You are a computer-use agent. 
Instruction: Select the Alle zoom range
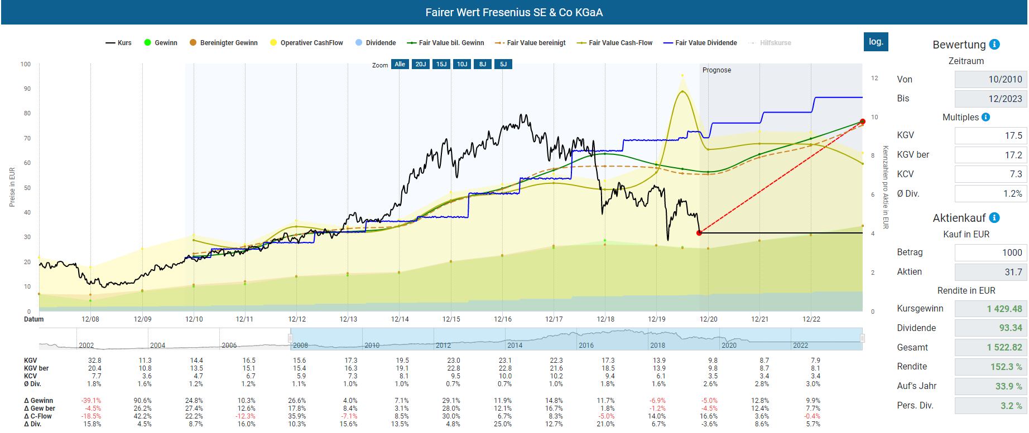[400, 64]
